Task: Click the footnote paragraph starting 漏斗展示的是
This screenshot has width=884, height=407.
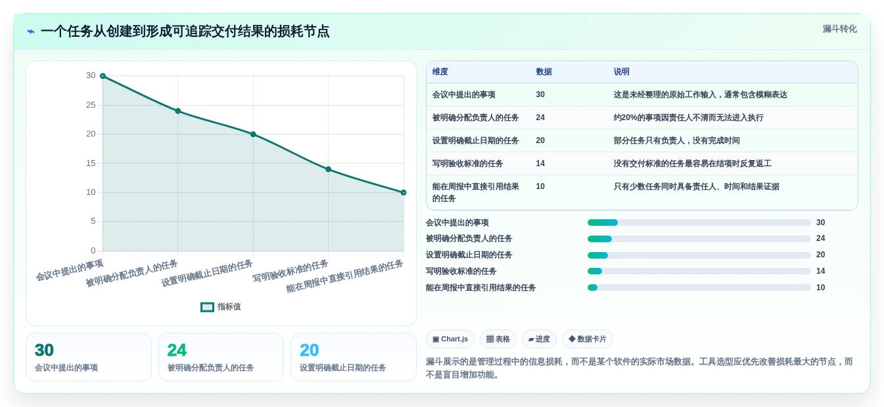Action: point(640,368)
